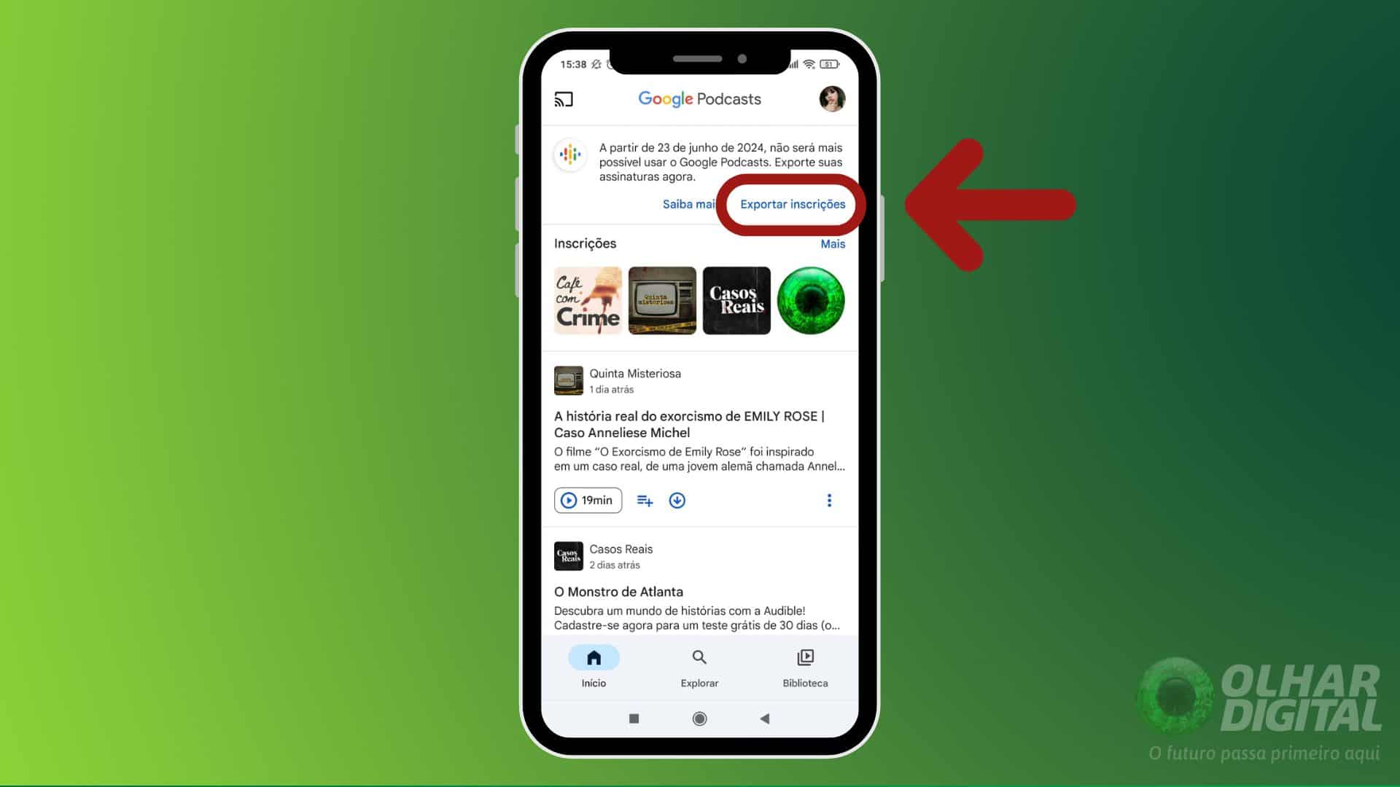Click the download icon for Emily Rose episode
This screenshot has width=1400, height=787.
coord(677,500)
